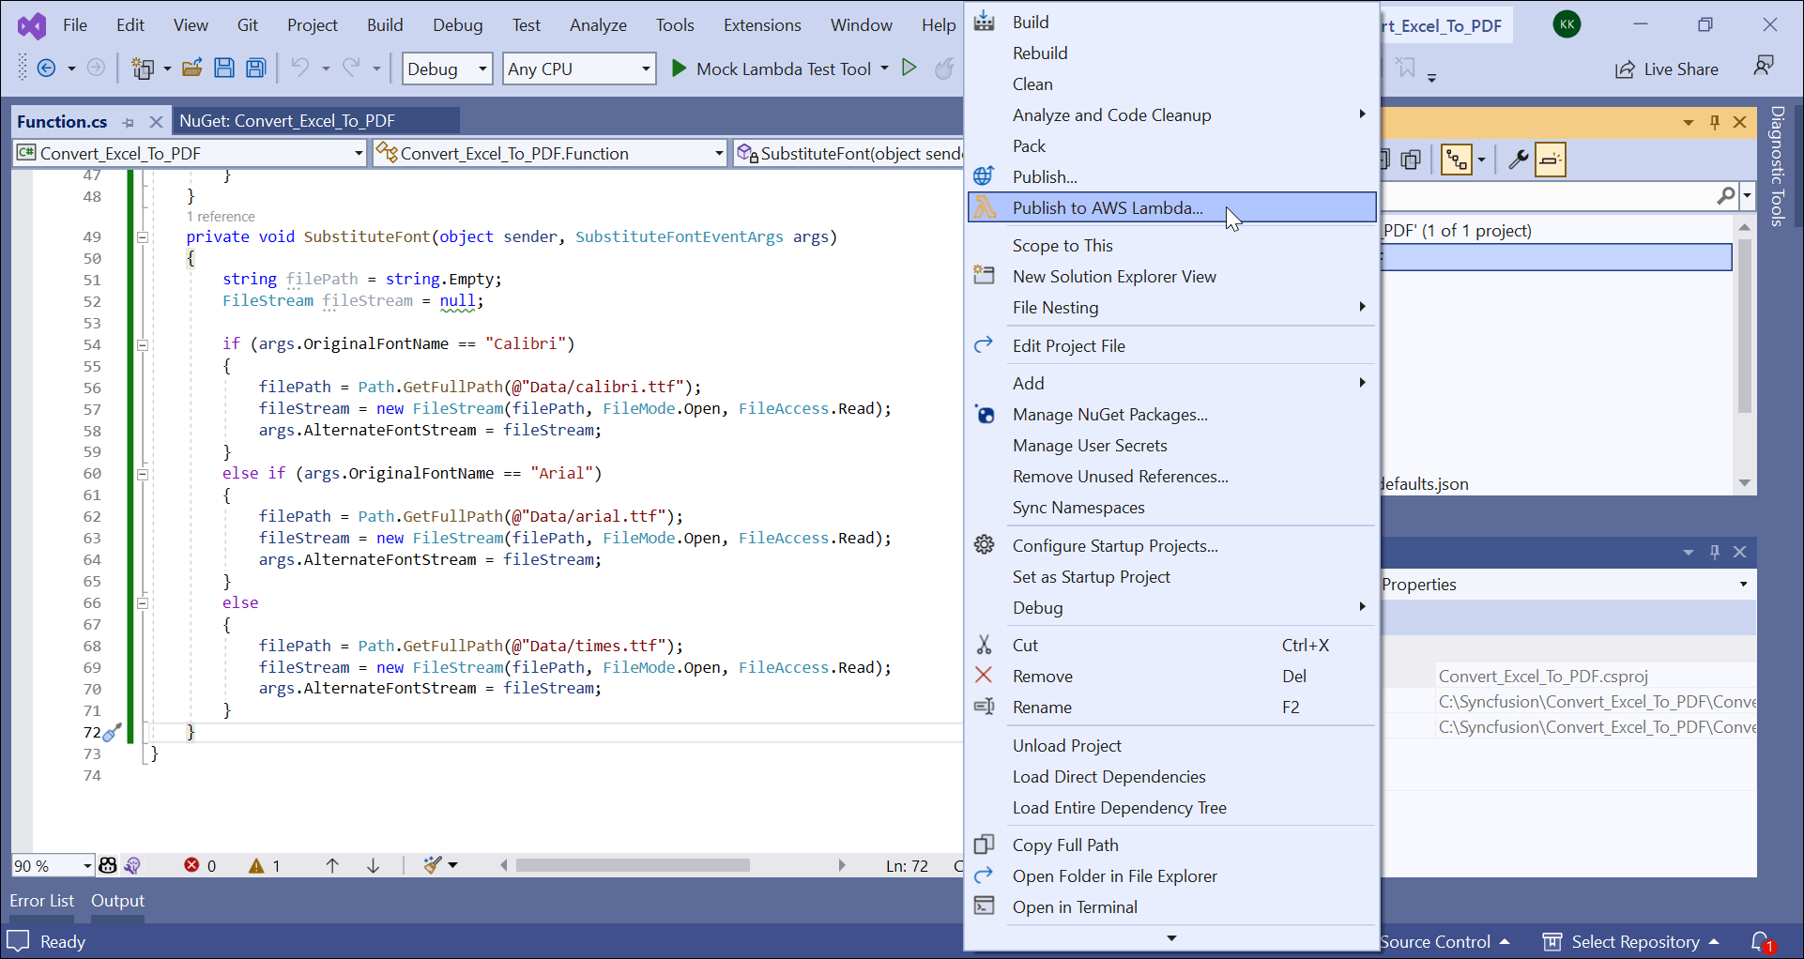
Task: Open the notifications bell in status bar
Action: coord(1761,941)
